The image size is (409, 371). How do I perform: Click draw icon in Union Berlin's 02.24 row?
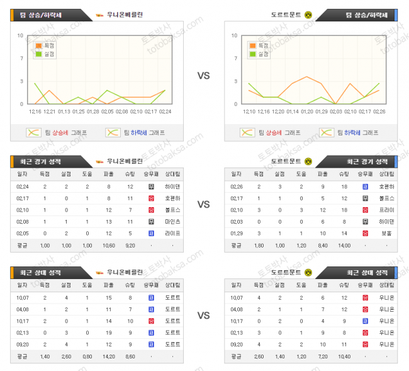point(151,186)
